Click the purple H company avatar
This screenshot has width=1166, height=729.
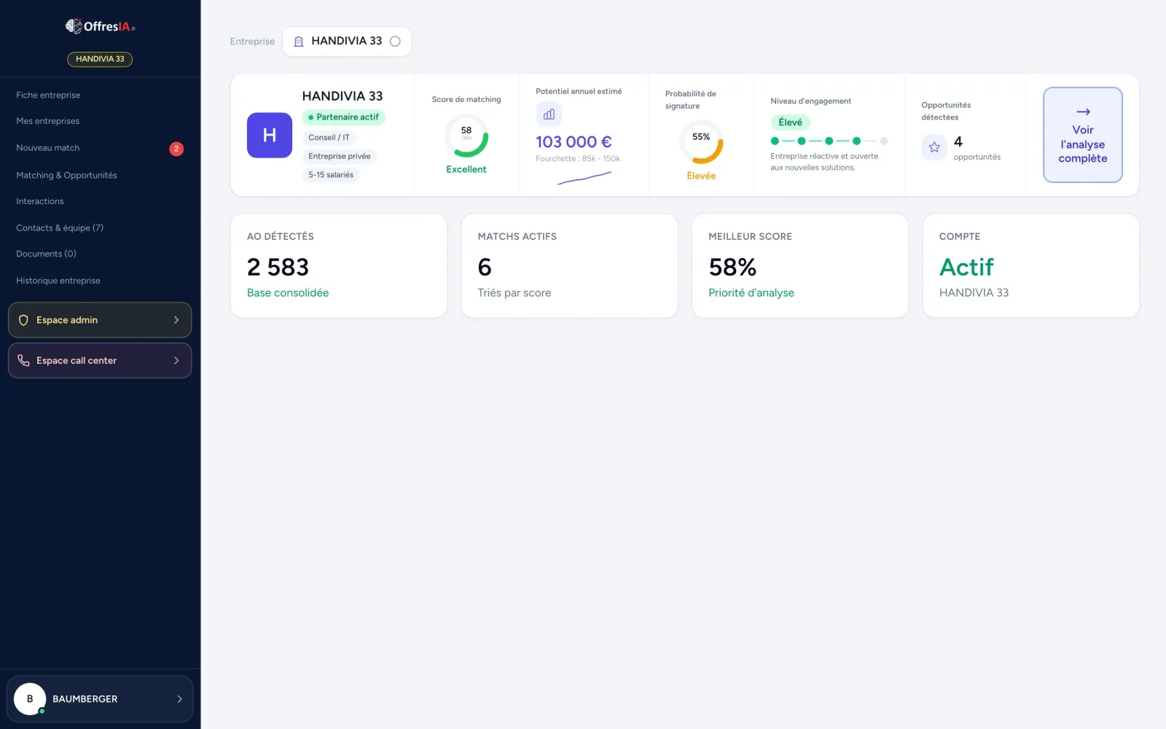coord(270,135)
